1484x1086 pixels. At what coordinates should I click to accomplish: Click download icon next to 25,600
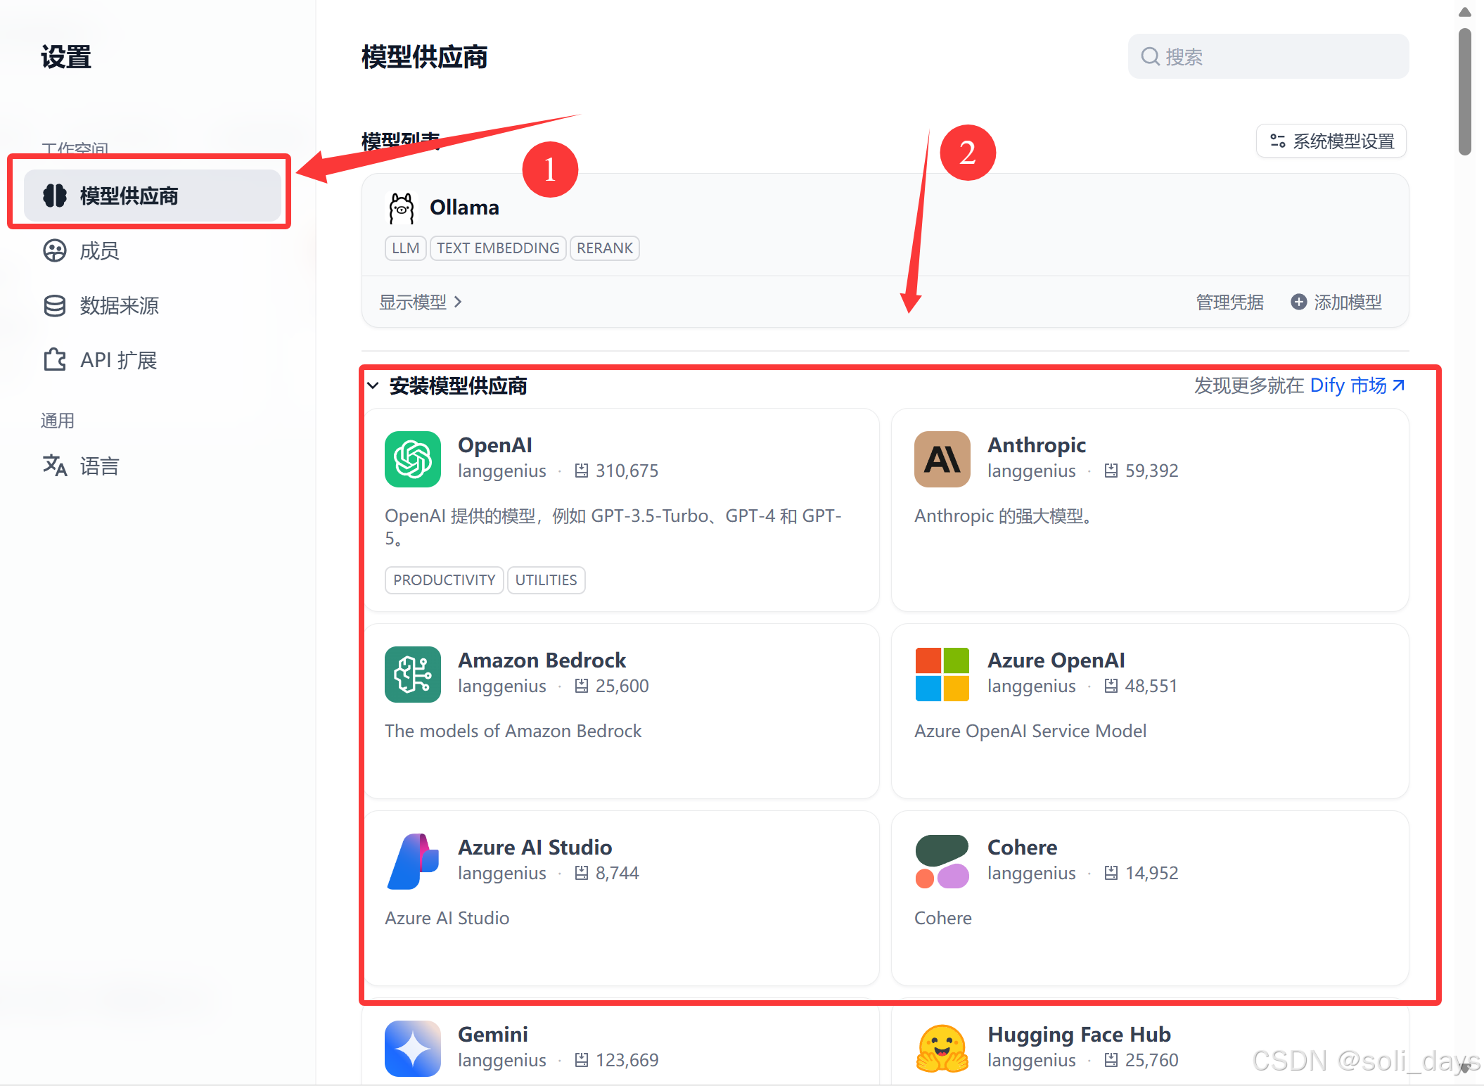tap(581, 686)
